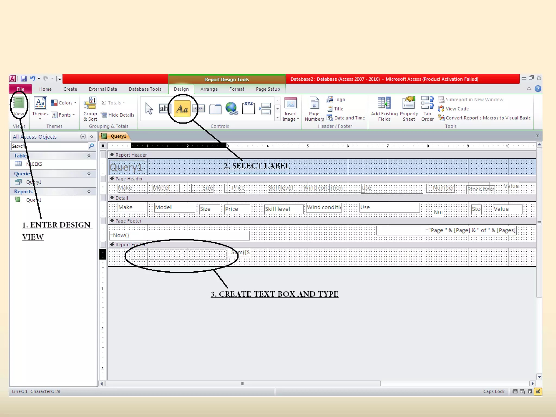
Task: Select the Label control tool
Action: [182, 109]
